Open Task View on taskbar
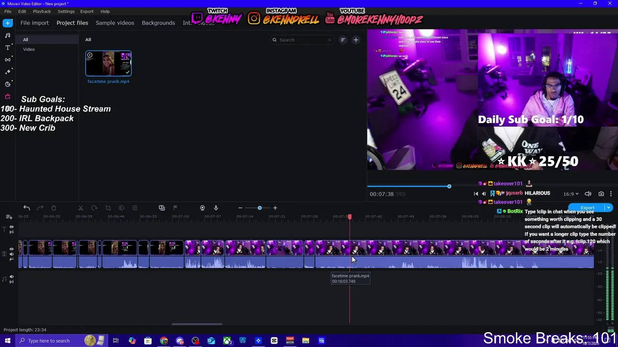The width and height of the screenshot is (618, 347). click(116, 341)
